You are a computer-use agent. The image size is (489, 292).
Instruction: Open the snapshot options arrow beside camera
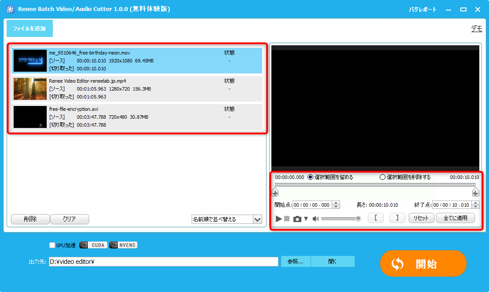coord(306,219)
